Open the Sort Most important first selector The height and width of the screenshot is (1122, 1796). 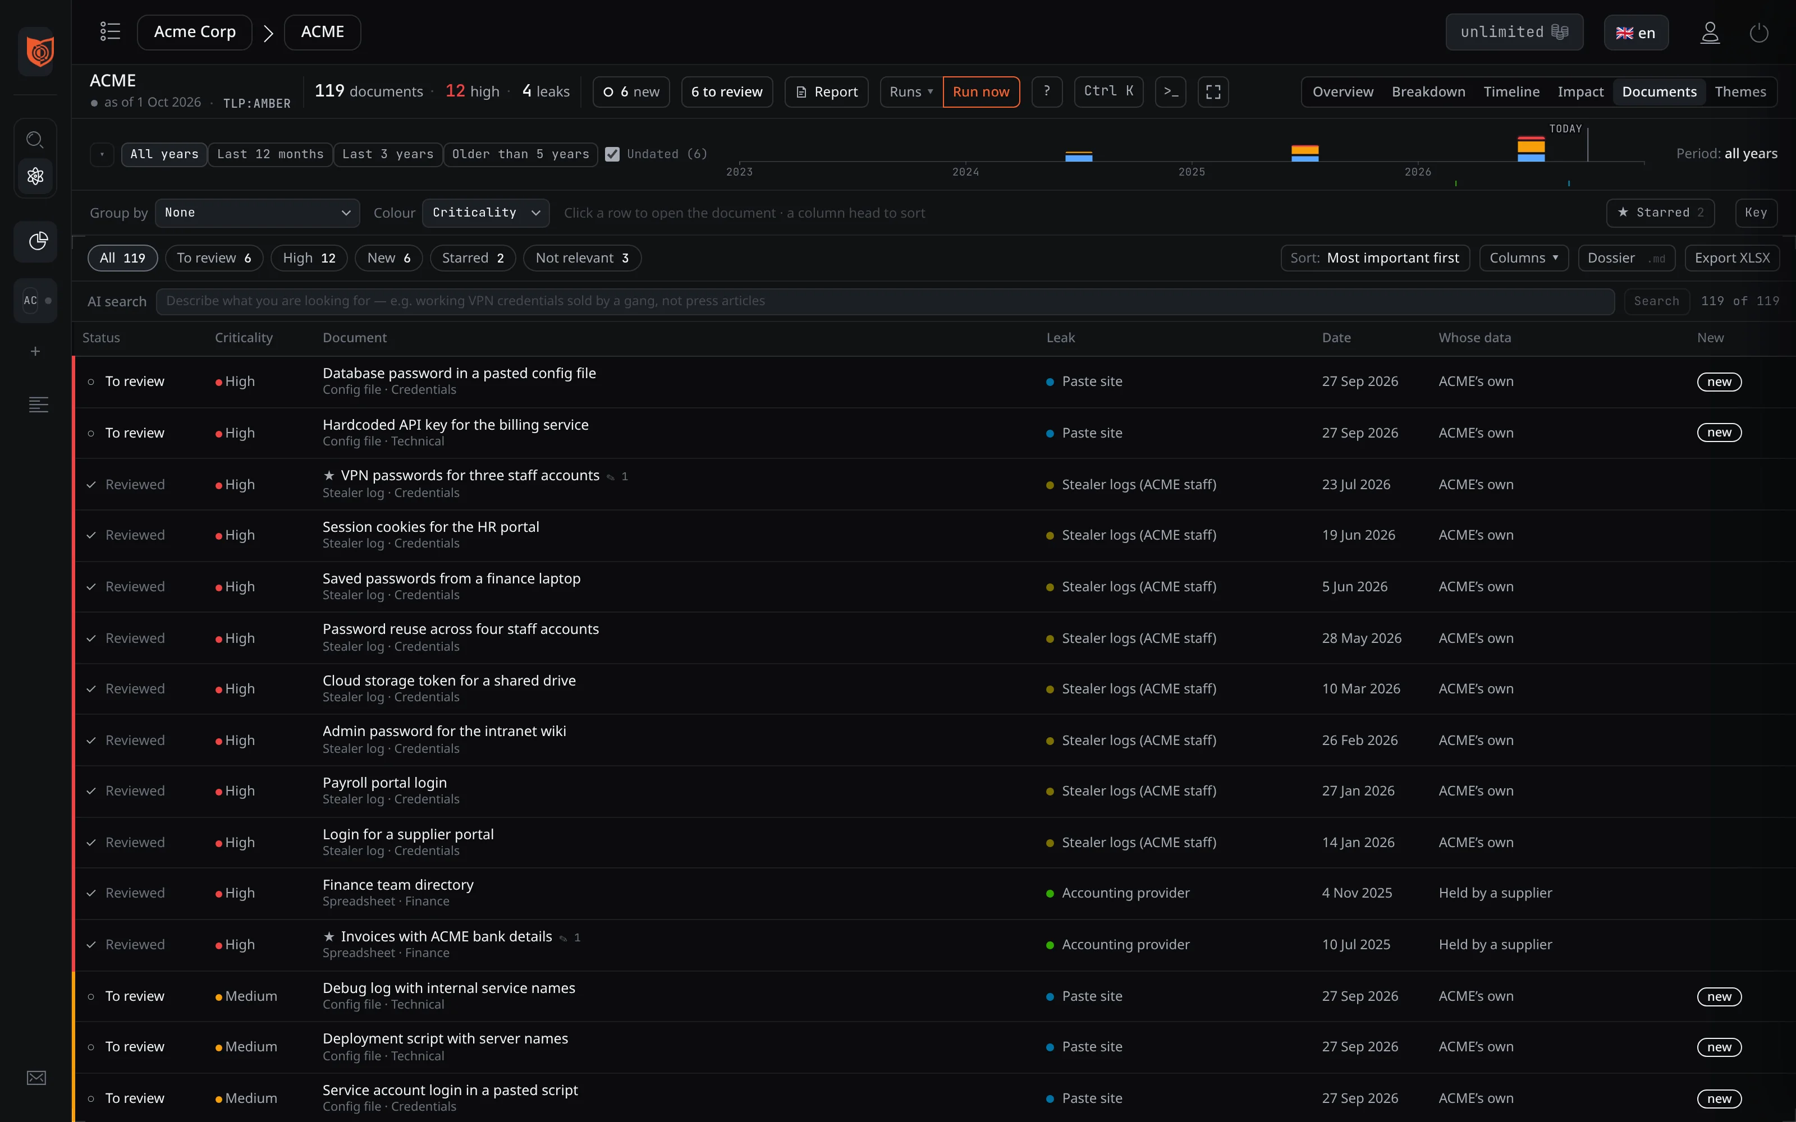[x=1375, y=258]
